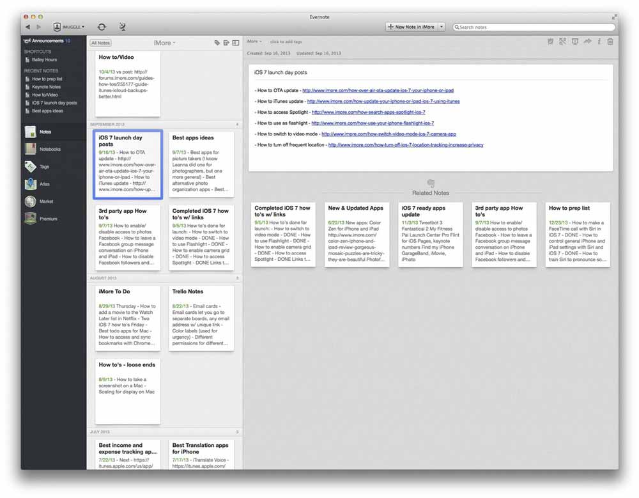Create a New Note in iMore
The width and height of the screenshot is (639, 498).
[x=411, y=27]
